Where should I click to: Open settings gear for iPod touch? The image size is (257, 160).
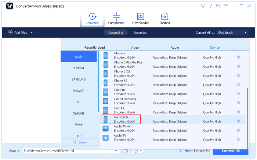[x=239, y=121]
